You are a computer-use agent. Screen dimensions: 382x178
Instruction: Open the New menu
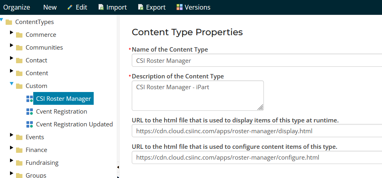50,7
